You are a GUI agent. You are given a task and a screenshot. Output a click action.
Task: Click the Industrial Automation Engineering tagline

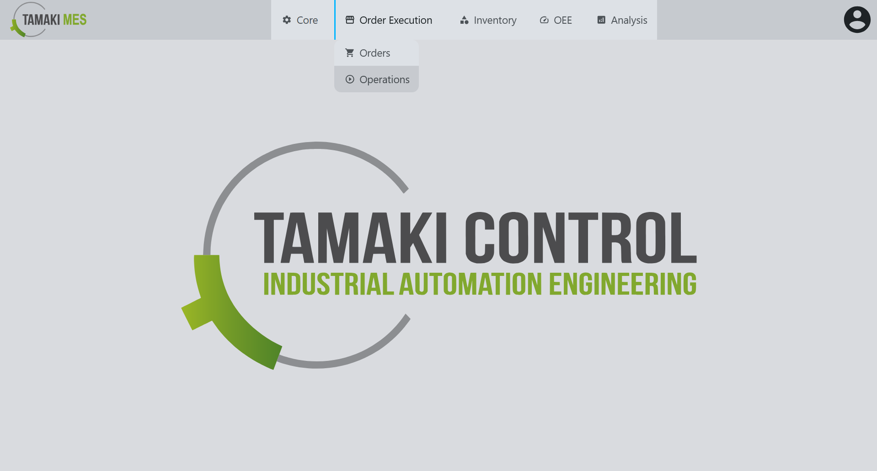click(479, 284)
